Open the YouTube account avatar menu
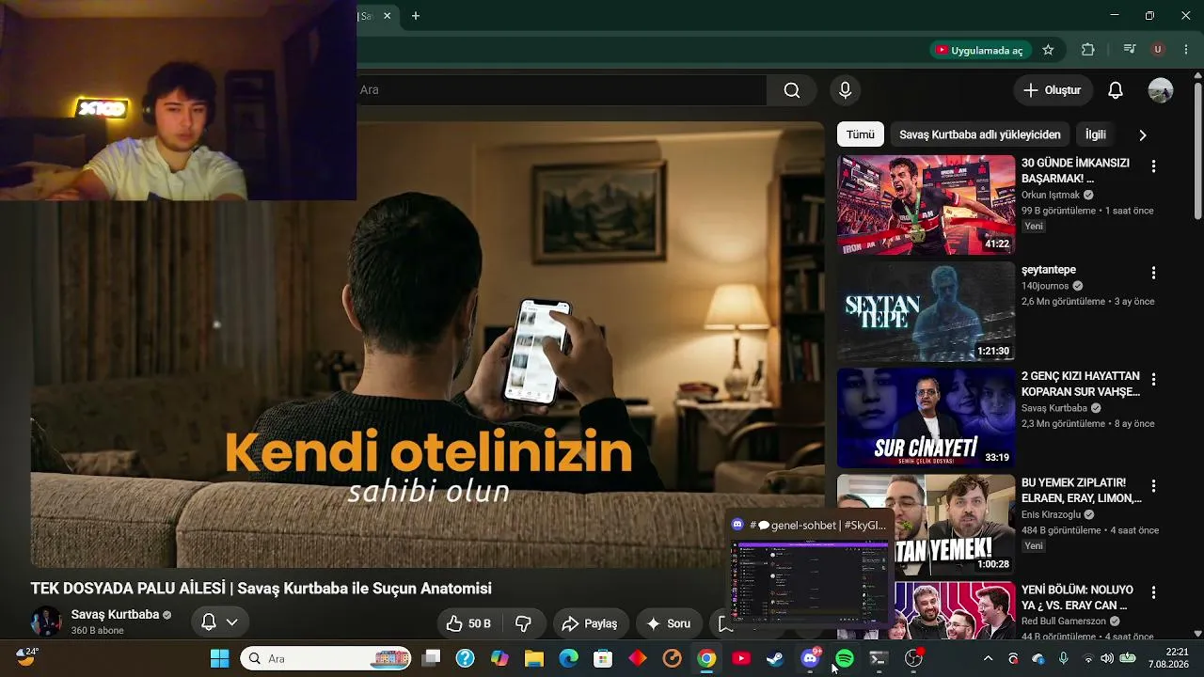This screenshot has width=1204, height=677. point(1160,90)
